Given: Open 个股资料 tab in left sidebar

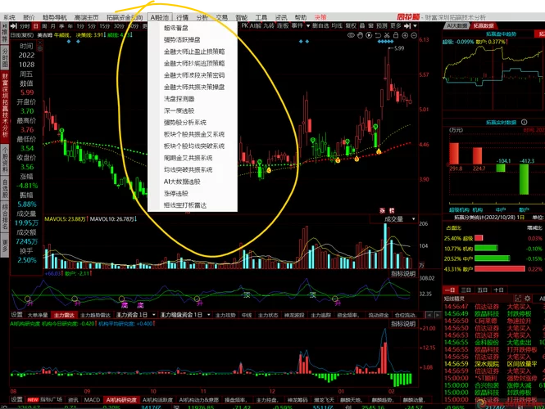Looking at the screenshot, I should click(5, 160).
